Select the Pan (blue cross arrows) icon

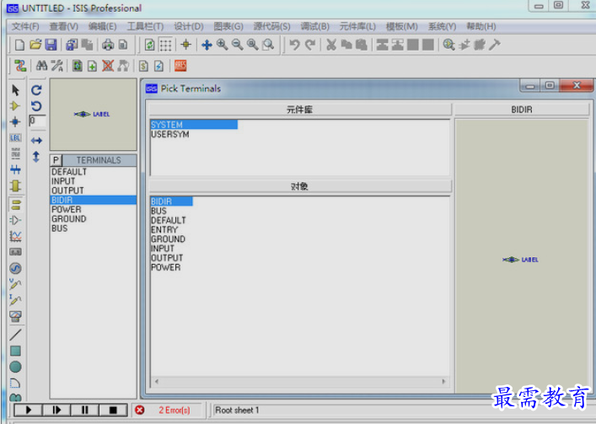[207, 45]
